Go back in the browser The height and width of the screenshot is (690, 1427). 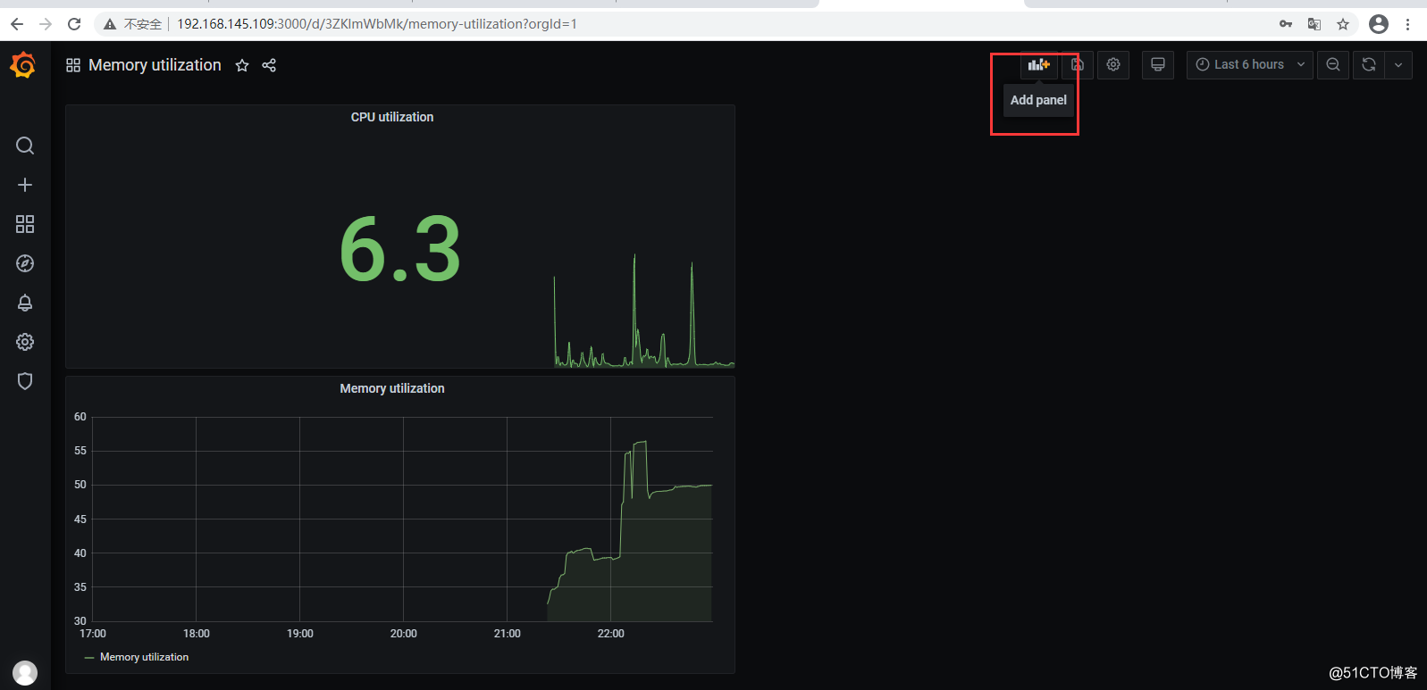(x=17, y=24)
